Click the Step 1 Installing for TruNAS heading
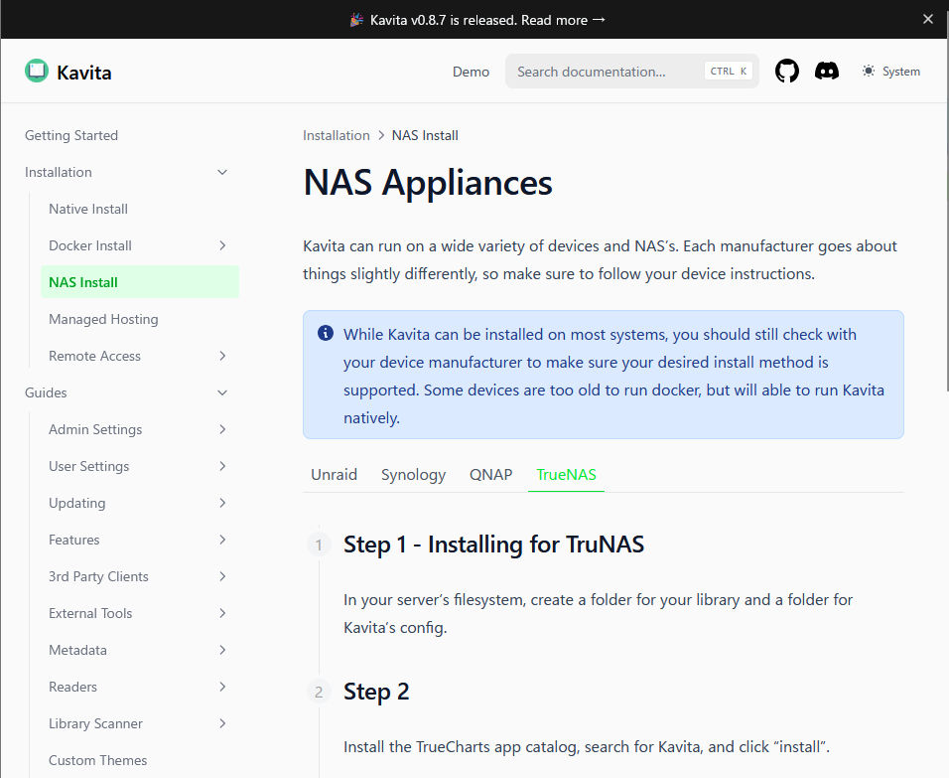 [494, 545]
